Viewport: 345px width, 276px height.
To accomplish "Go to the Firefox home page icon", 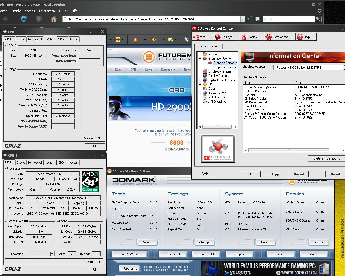I will 54,19.
